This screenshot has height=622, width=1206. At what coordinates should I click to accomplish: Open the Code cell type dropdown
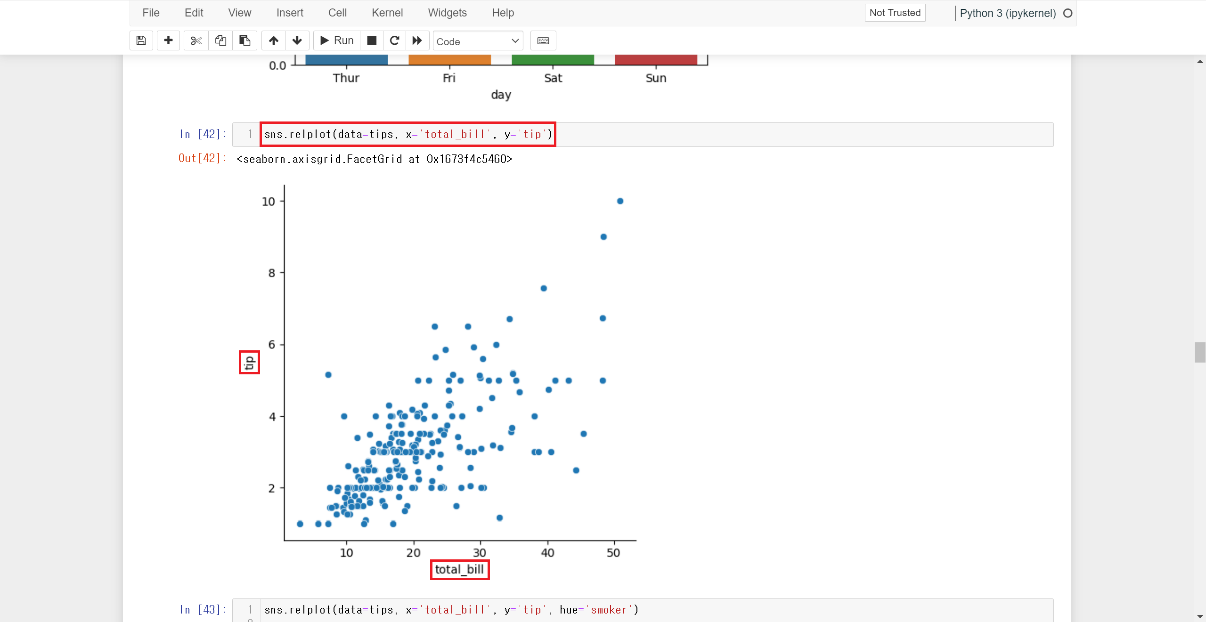[478, 41]
